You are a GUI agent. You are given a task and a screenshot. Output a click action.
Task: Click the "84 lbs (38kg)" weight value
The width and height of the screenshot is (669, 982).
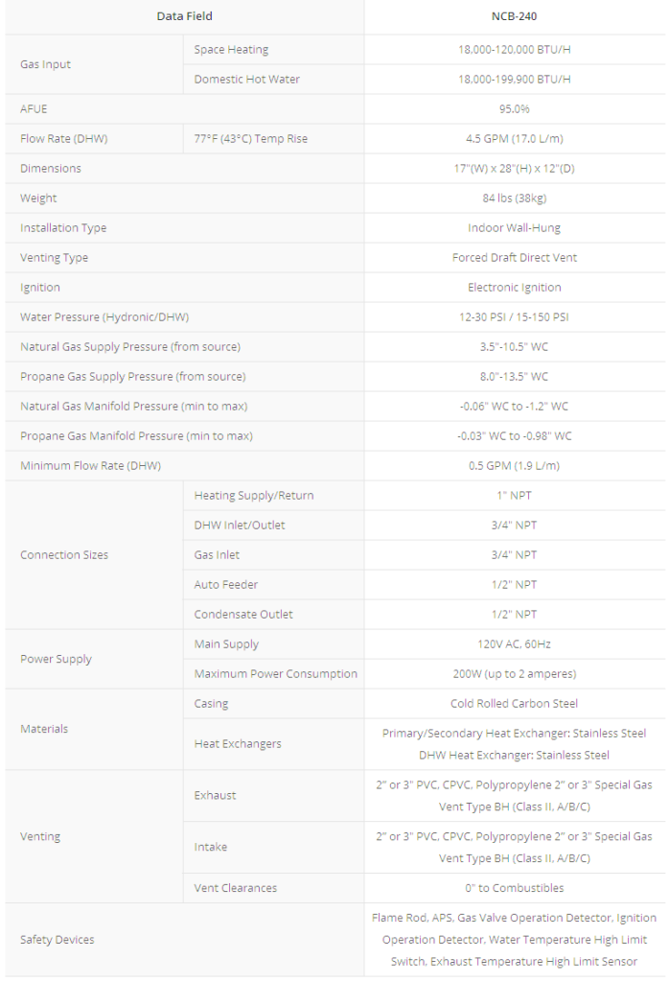[x=514, y=199]
